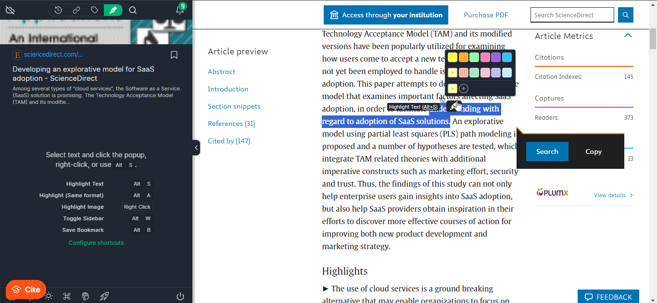Pick the pastel lavender highlight swatch
The image size is (657, 303).
(496, 73)
